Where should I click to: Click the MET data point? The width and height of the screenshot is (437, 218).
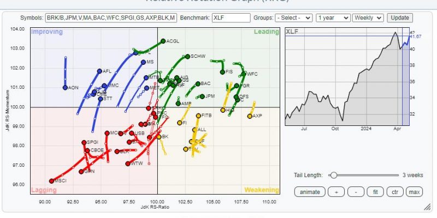pyautogui.click(x=146, y=88)
